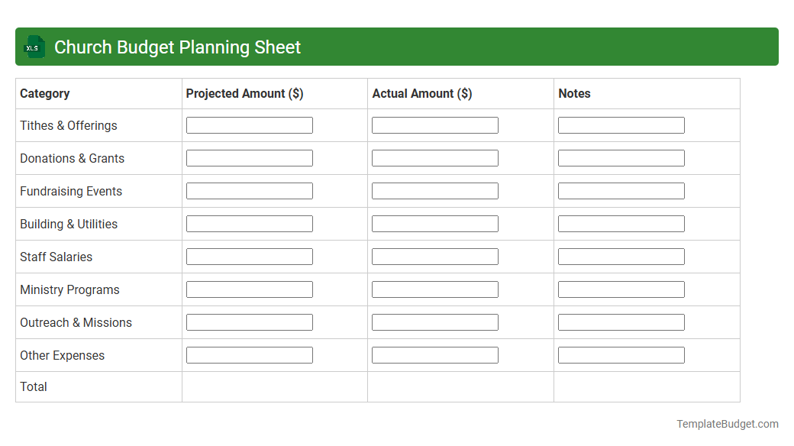The width and height of the screenshot is (794, 446).
Task: Select the Actual Amount field for Donations & Grants
Action: click(434, 157)
